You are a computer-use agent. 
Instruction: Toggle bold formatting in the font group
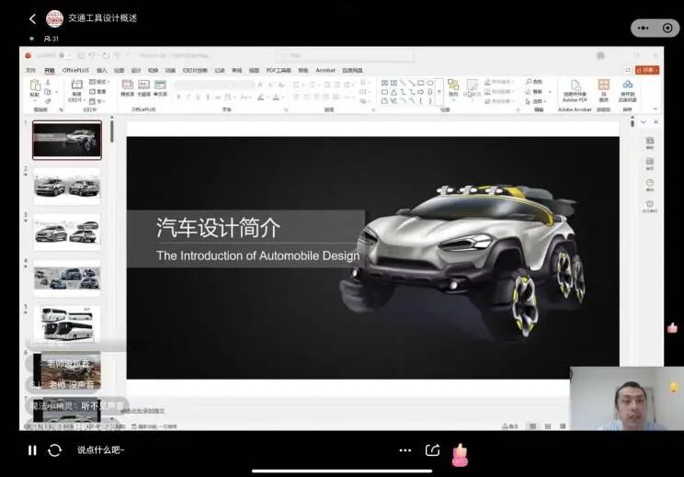click(179, 97)
